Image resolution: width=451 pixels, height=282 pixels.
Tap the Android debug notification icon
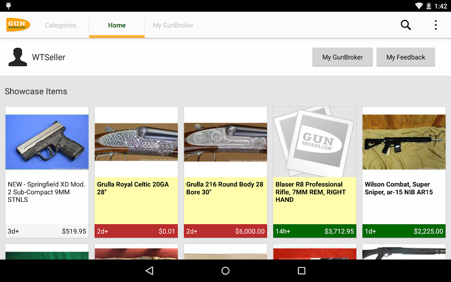pyautogui.click(x=8, y=6)
